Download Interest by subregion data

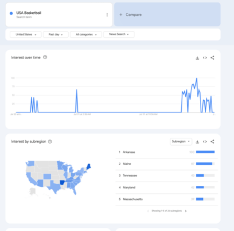[x=198, y=142]
